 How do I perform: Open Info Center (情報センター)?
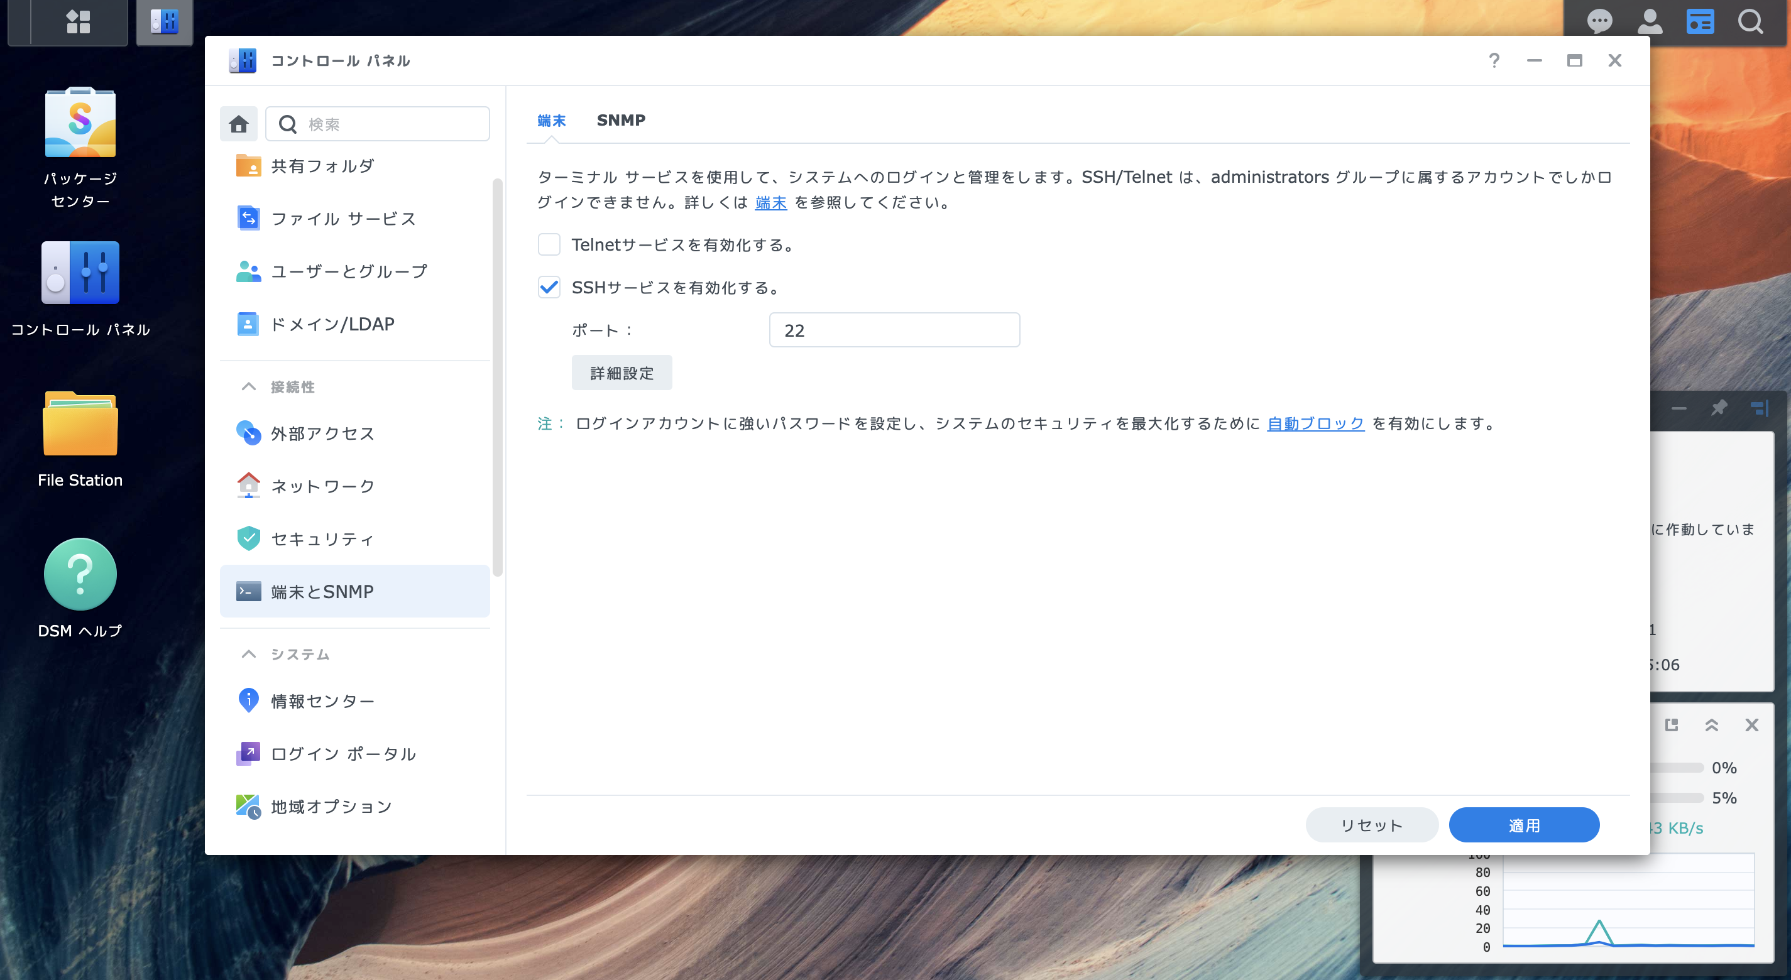tap(354, 701)
